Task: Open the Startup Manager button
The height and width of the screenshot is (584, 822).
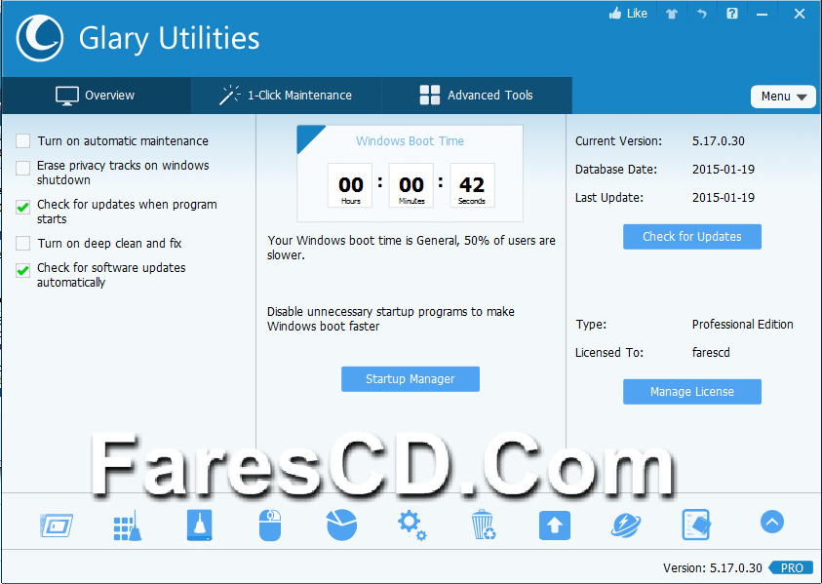Action: [x=410, y=379]
